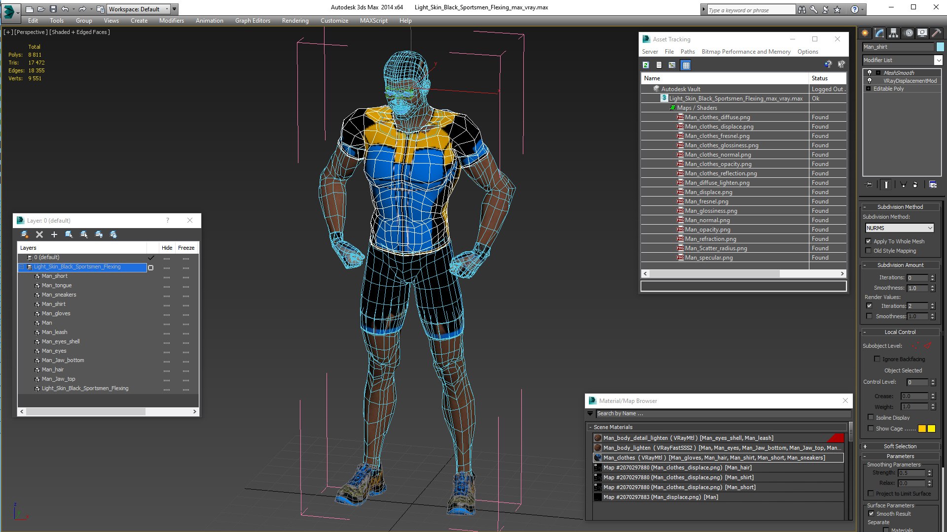The width and height of the screenshot is (947, 532).
Task: Click Show End Result toggle icon
Action: click(x=886, y=185)
